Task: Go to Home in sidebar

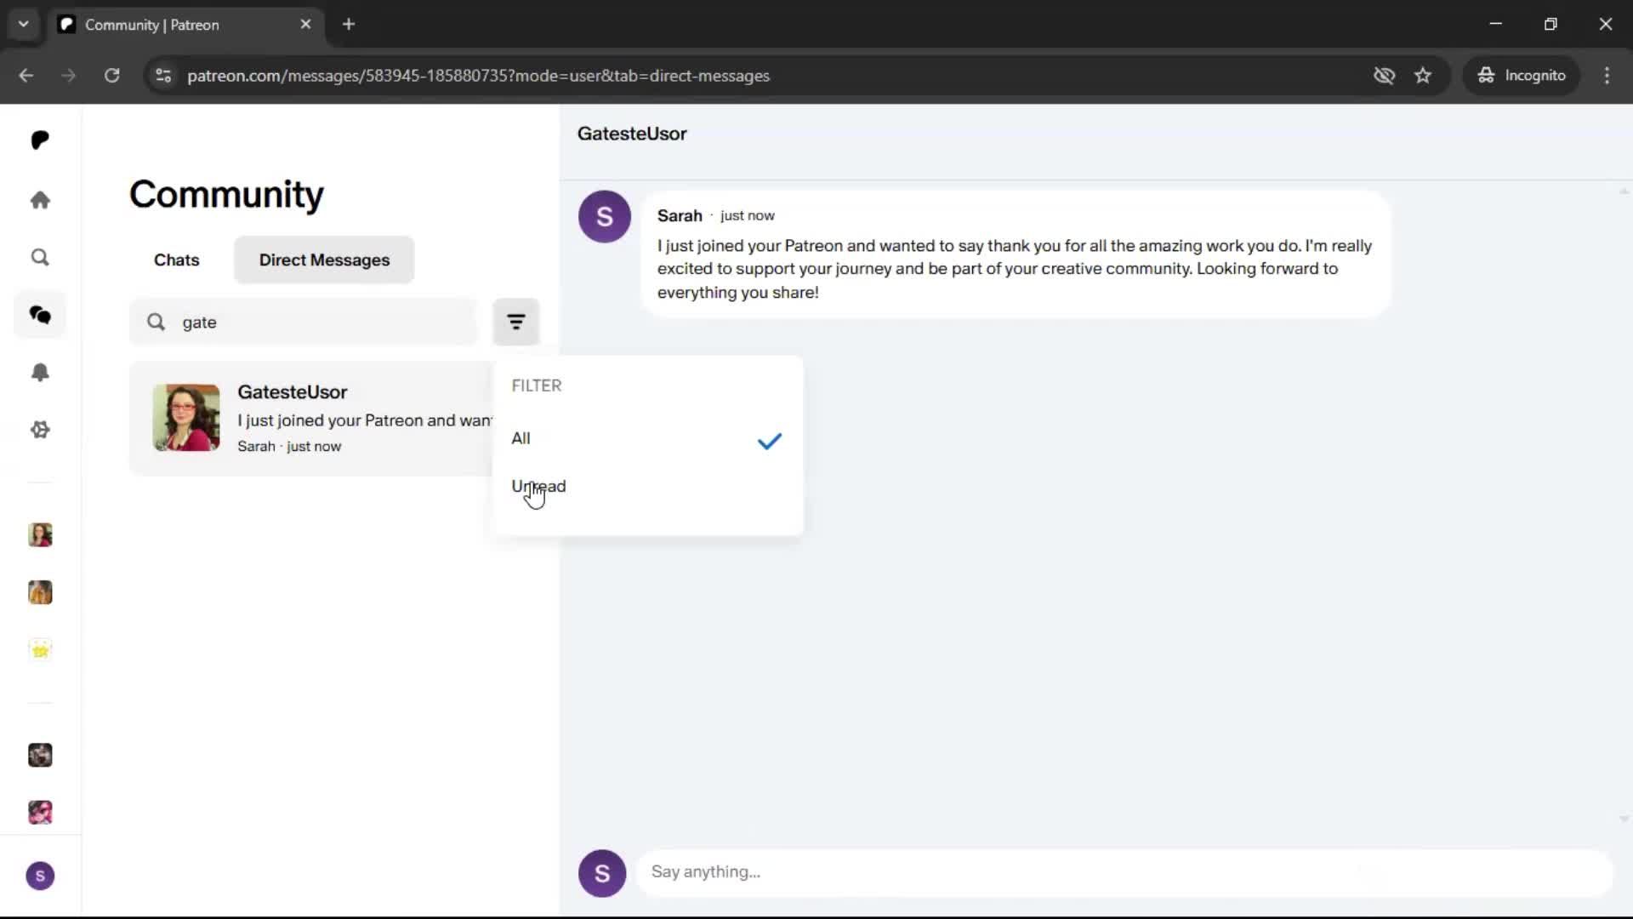Action: [x=40, y=200]
